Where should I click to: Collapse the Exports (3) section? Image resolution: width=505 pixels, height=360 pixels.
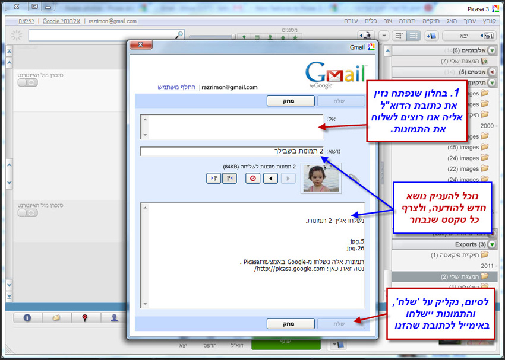click(491, 244)
